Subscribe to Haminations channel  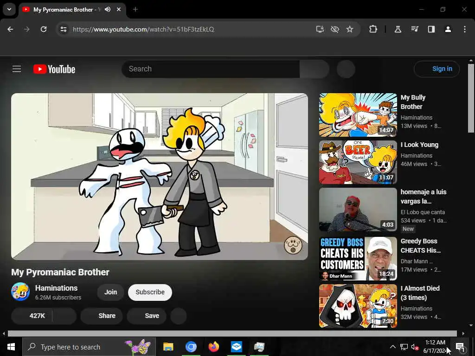point(150,292)
